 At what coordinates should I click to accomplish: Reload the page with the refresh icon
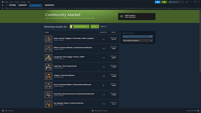(3, 8)
